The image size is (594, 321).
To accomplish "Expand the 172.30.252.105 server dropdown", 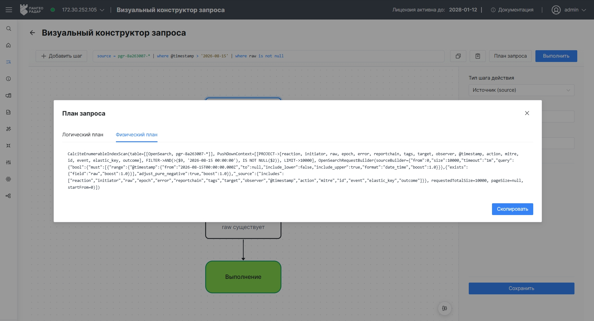I will [x=83, y=10].
